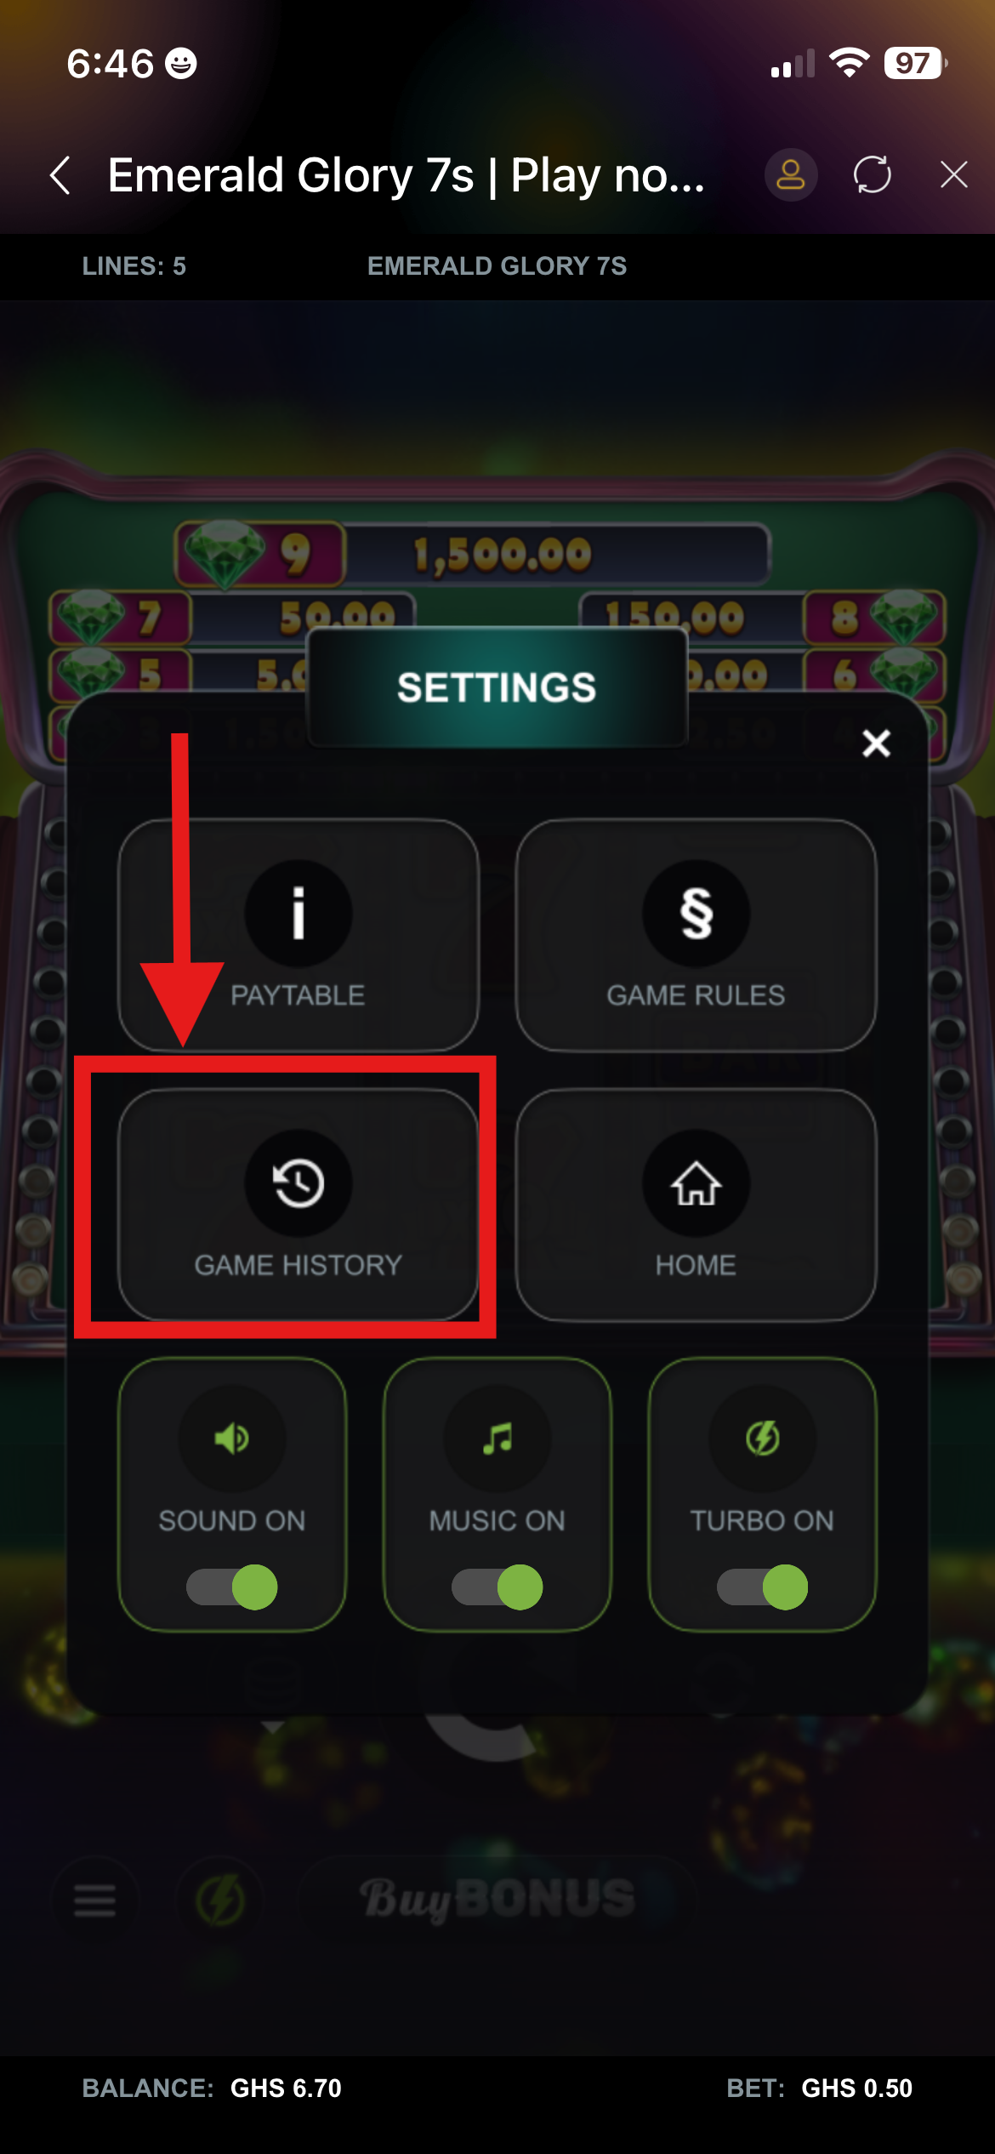
Task: Select the Game History label
Action: coord(298,1265)
